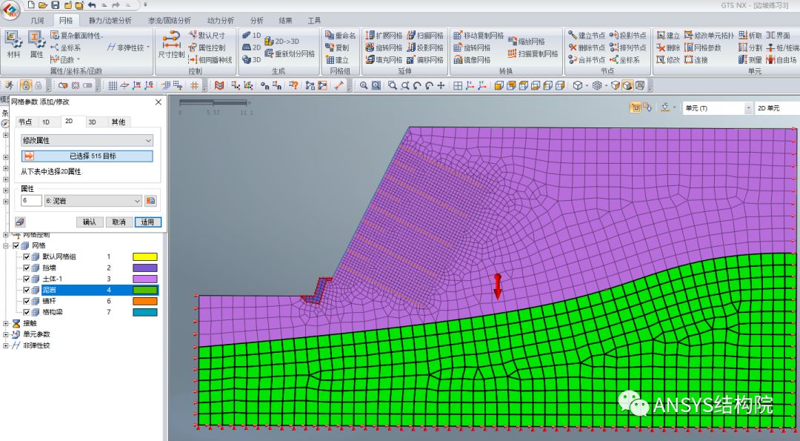
Task: Generate a 3D mesh
Action: (252, 60)
